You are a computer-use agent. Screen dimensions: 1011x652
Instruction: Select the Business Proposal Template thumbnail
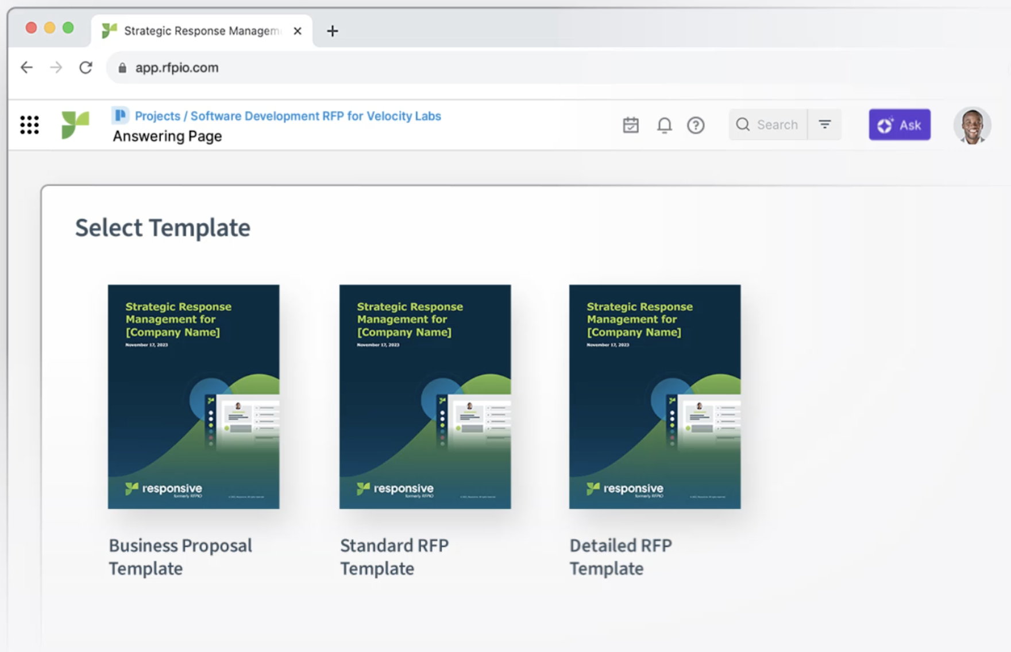(x=194, y=397)
